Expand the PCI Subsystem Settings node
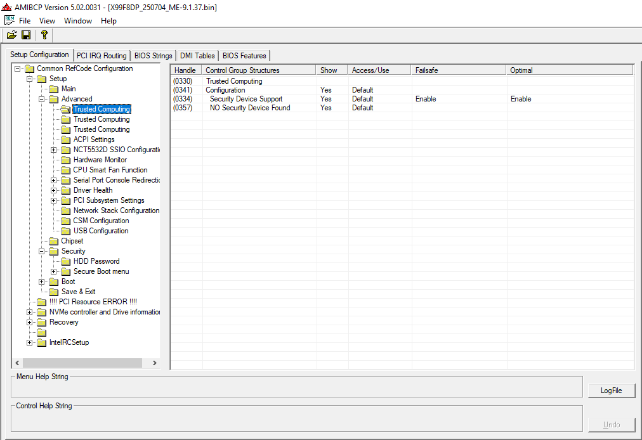 pos(54,201)
